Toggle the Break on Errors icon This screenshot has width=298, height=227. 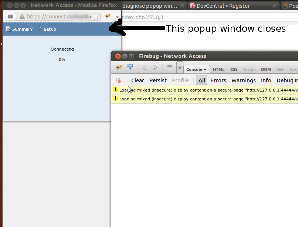[x=118, y=80]
